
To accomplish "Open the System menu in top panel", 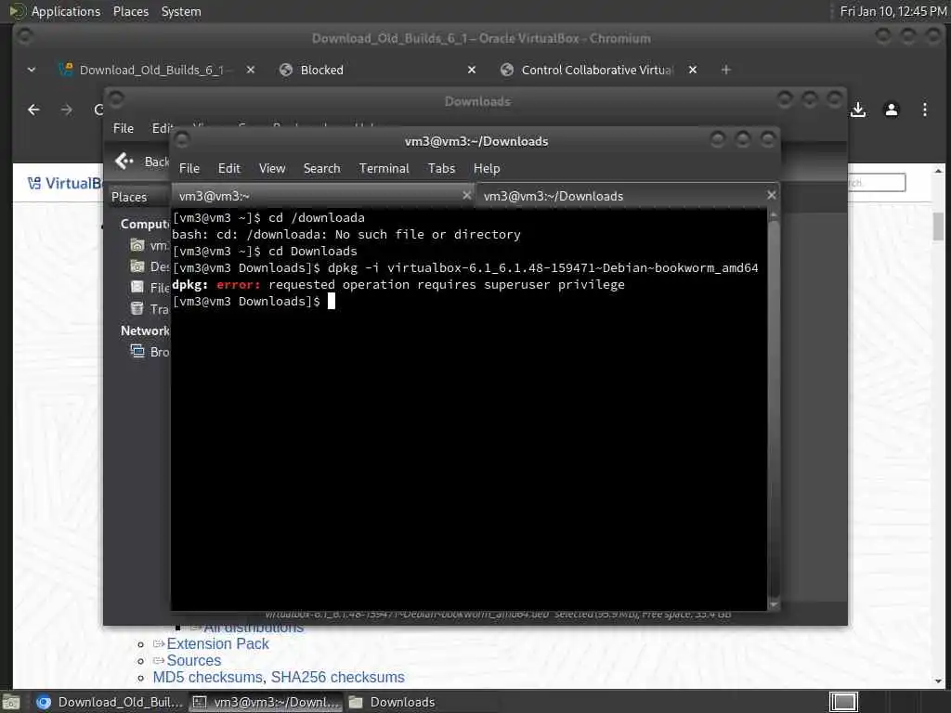I will [x=181, y=11].
